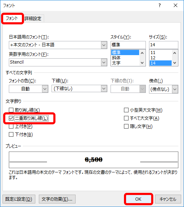Enable 取り消し線 strikethrough checkbox
The width and height of the screenshot is (184, 207).
coord(11,110)
